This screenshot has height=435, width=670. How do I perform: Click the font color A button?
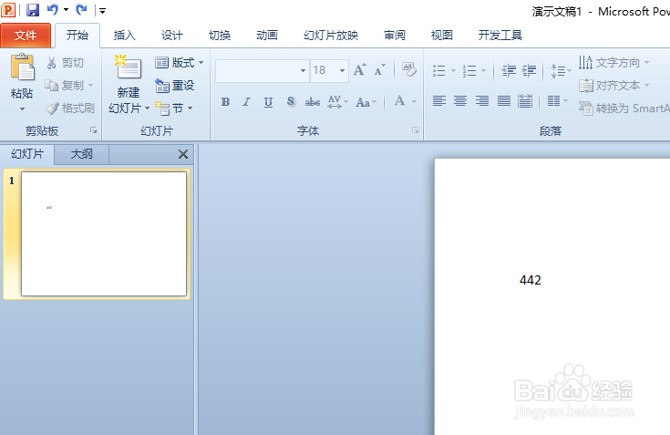(399, 101)
